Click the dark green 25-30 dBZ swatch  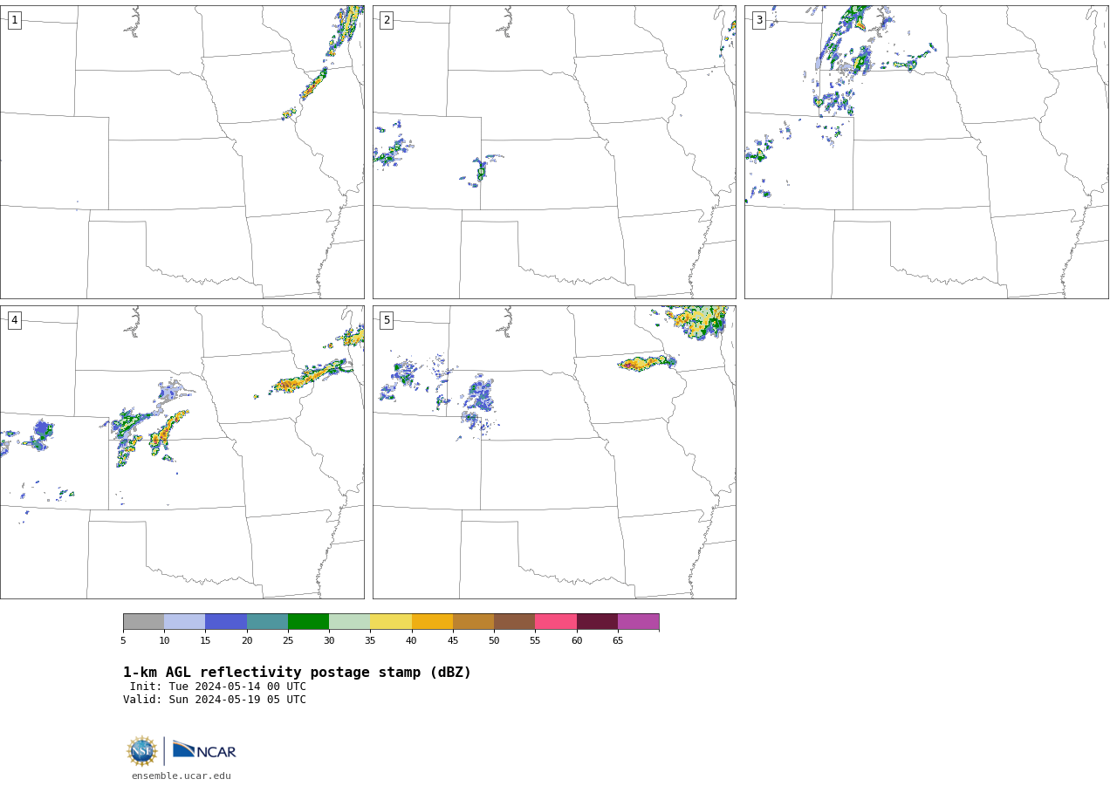[x=308, y=621]
